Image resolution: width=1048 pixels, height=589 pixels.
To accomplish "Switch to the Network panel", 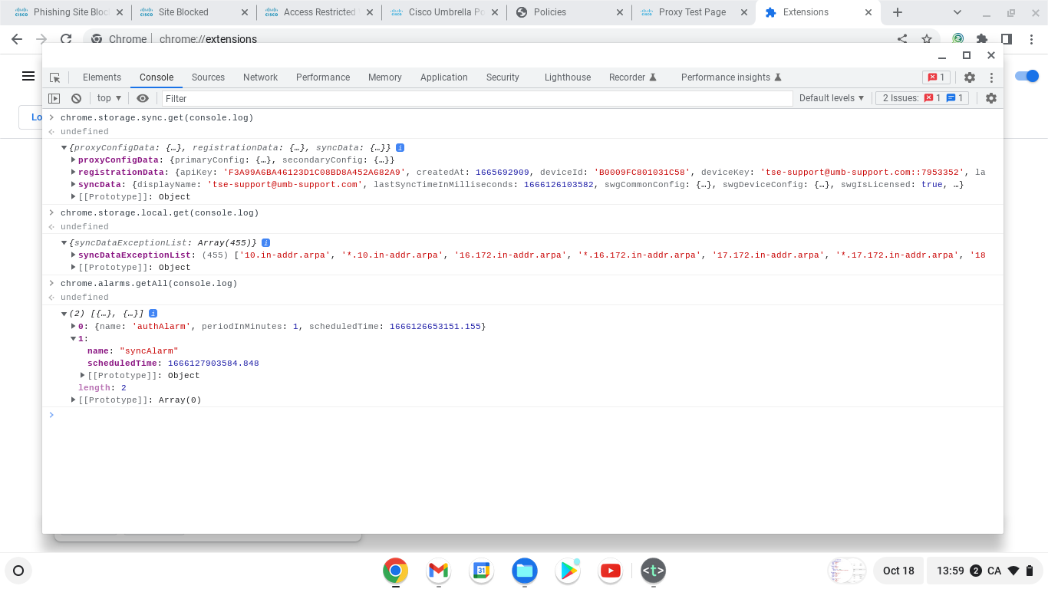I will point(260,77).
